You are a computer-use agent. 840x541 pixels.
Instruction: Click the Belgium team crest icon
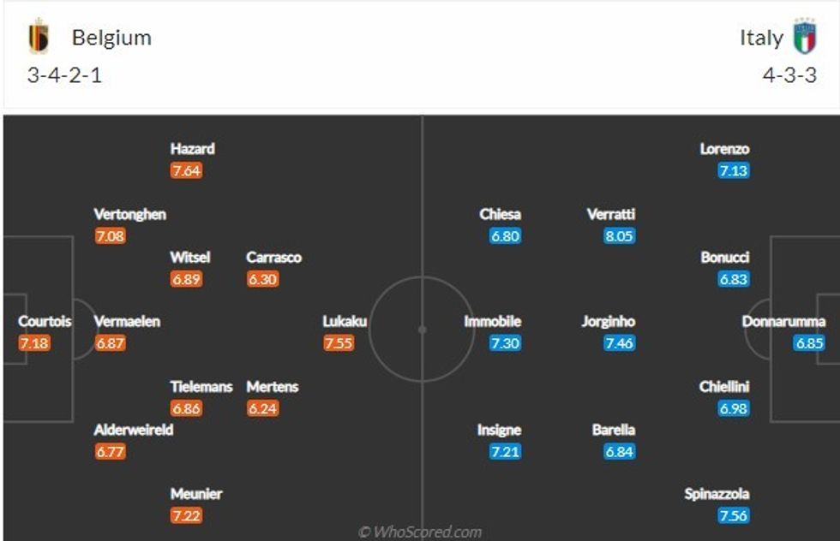[39, 39]
